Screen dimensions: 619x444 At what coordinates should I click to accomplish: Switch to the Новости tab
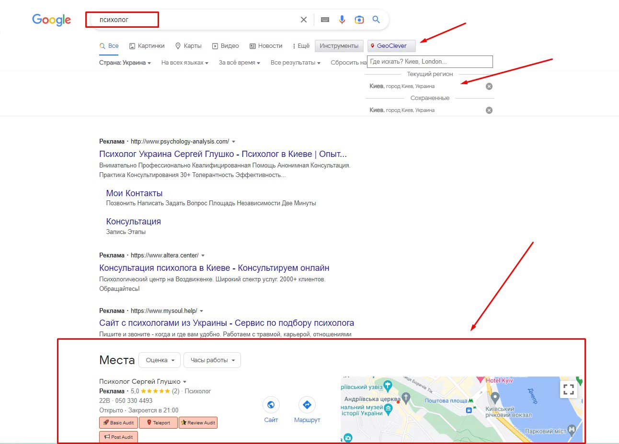(266, 46)
